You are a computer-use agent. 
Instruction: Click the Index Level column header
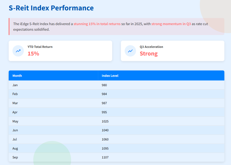pyautogui.click(x=161, y=76)
